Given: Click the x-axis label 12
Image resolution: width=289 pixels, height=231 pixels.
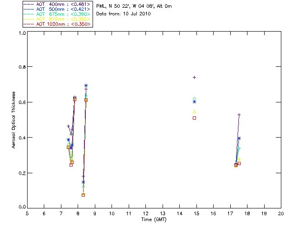Looking at the screenshot, I should pyautogui.click(x=145, y=213).
